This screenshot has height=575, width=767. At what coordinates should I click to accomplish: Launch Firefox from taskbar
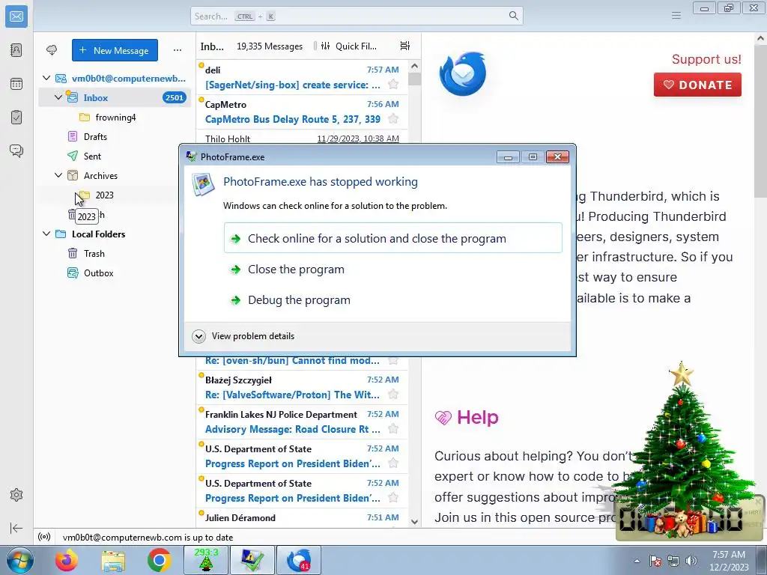[x=66, y=560]
